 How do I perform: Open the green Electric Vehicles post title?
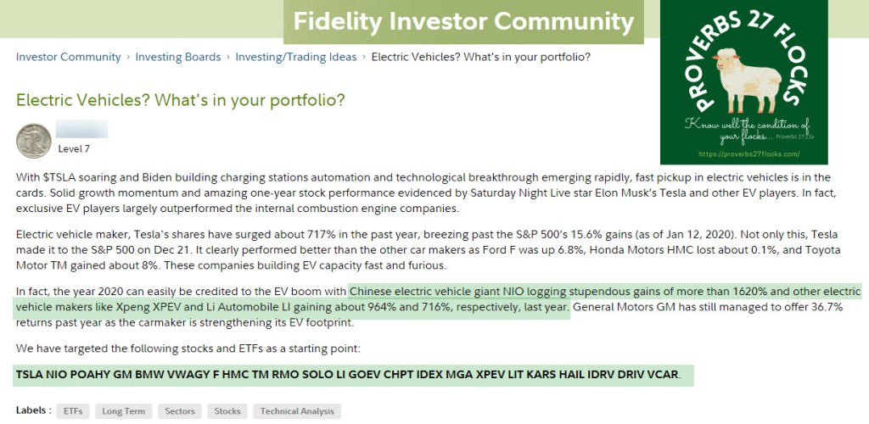181,99
